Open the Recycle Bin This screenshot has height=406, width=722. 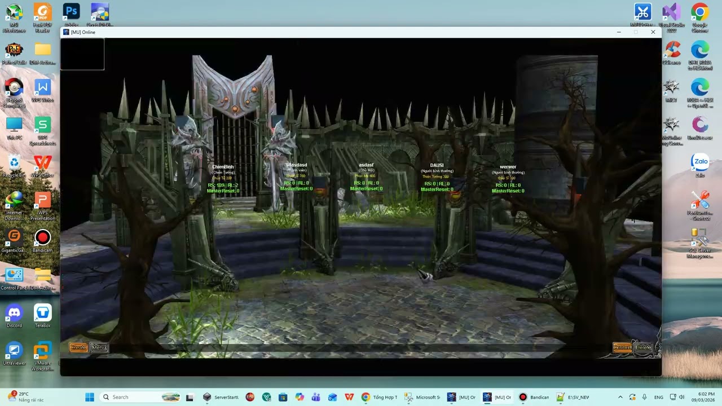coord(14,166)
